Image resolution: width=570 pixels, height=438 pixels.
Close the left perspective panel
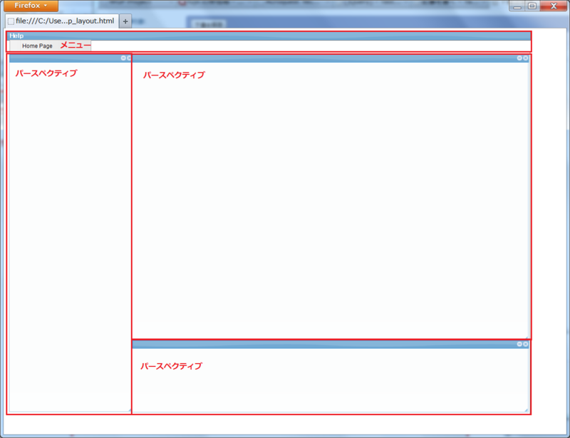click(x=129, y=58)
